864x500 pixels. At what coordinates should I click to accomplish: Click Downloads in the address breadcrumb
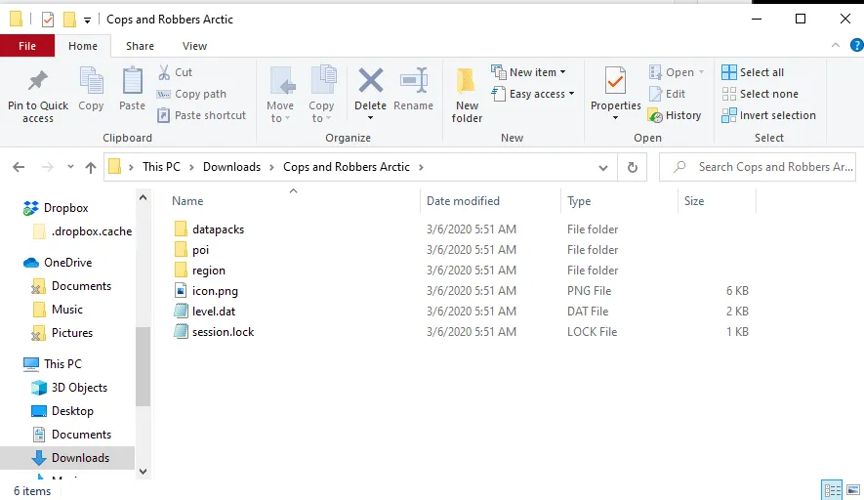[x=231, y=167]
